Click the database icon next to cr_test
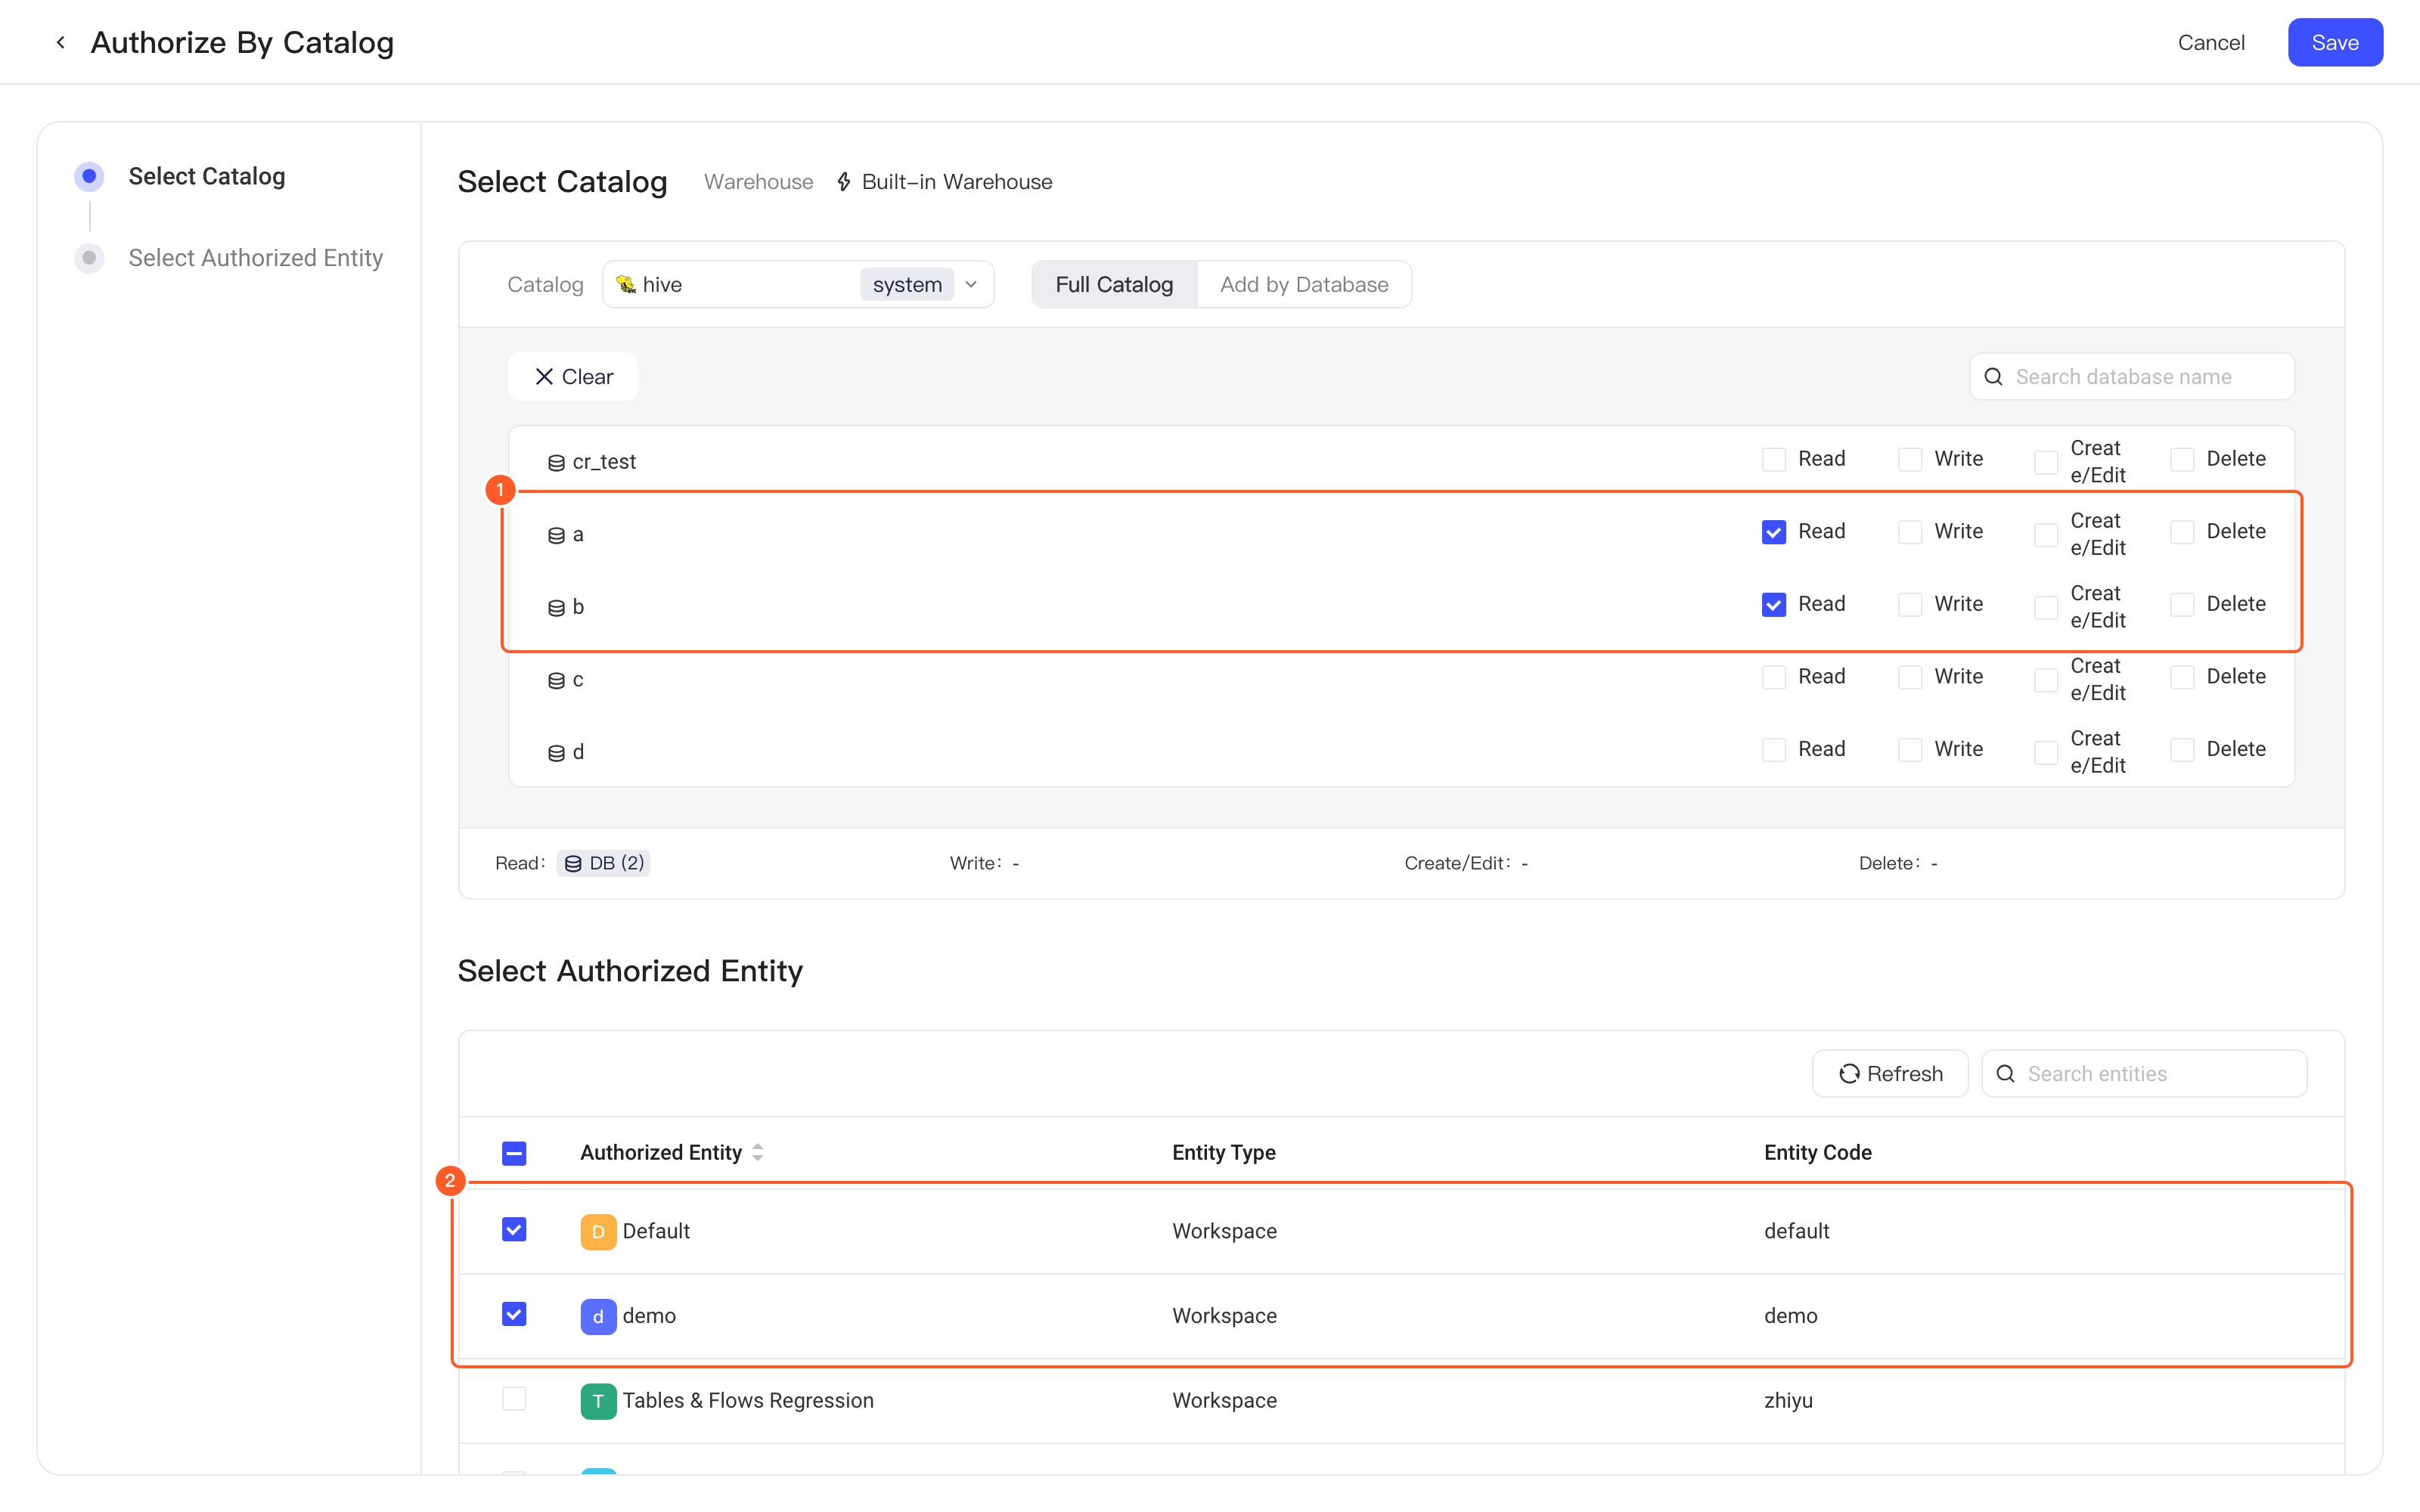The height and width of the screenshot is (1512, 2420). [556, 462]
